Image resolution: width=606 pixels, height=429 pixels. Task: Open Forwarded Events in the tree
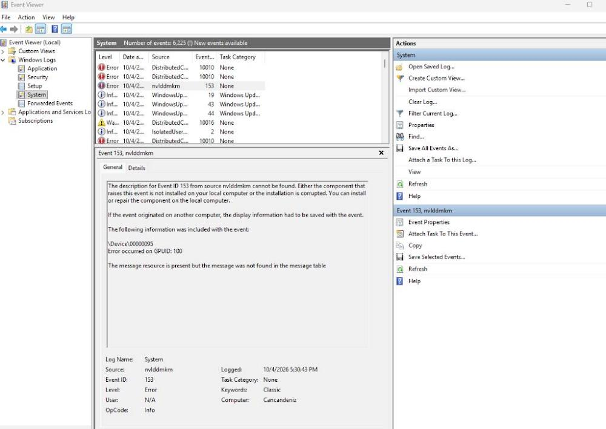click(50, 103)
